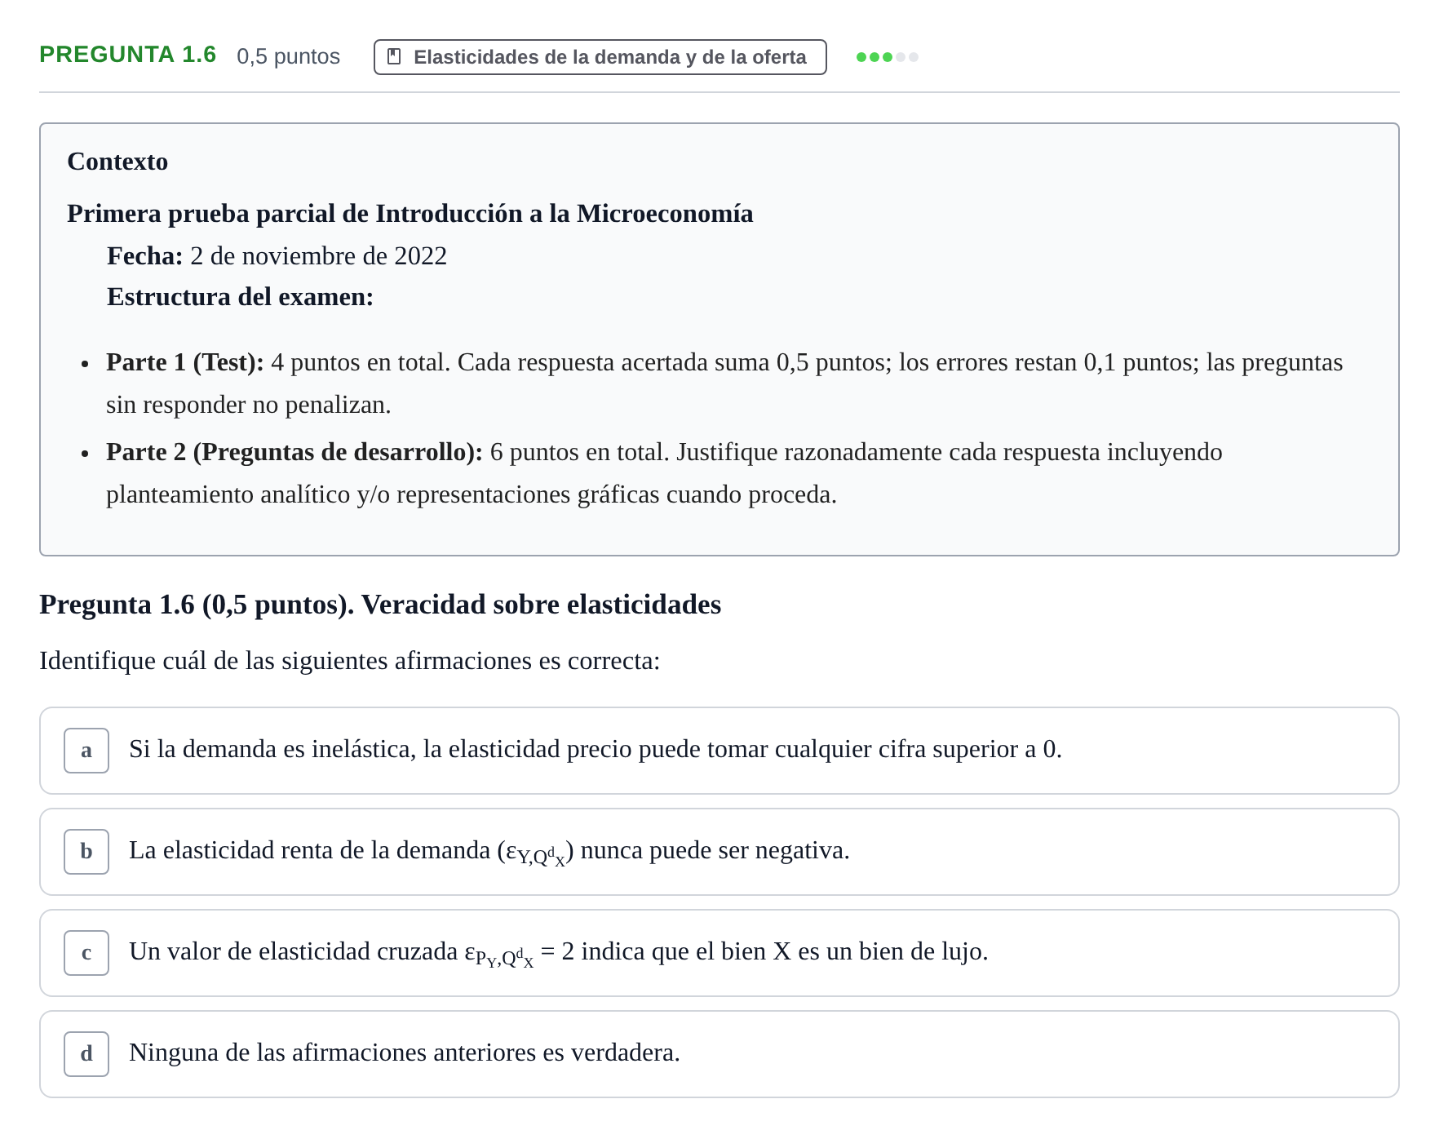Click the difficulty dots indicator
This screenshot has height=1139, width=1439.
pyautogui.click(x=888, y=57)
